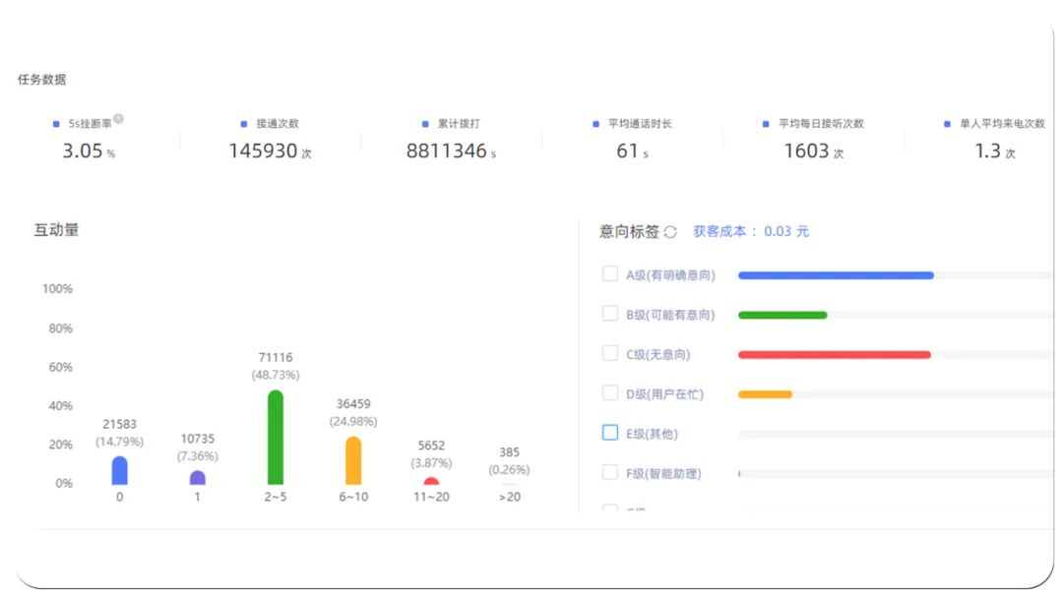Check the A级(有明确意向) checkbox
Image resolution: width=1063 pixels, height=598 pixels.
[x=610, y=274]
